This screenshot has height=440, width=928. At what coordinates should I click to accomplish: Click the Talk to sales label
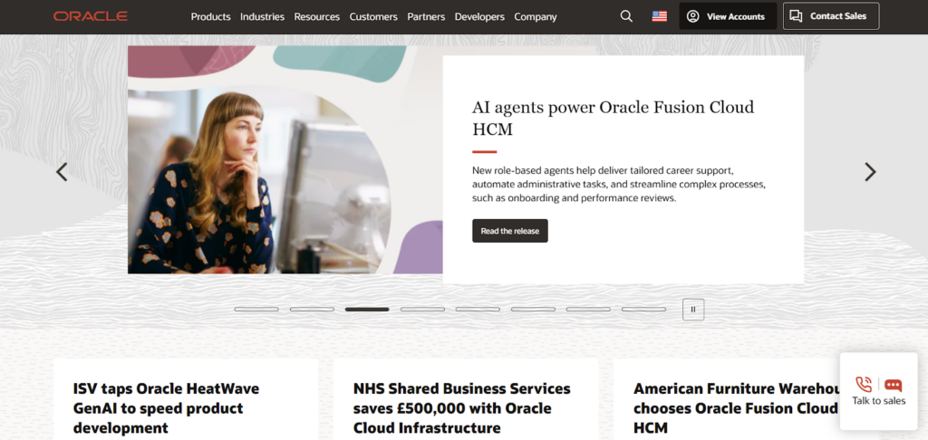[x=879, y=401]
